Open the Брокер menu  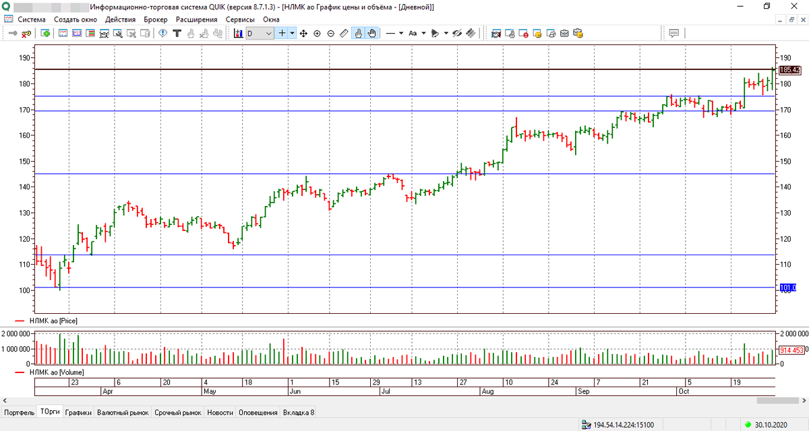pyautogui.click(x=156, y=20)
